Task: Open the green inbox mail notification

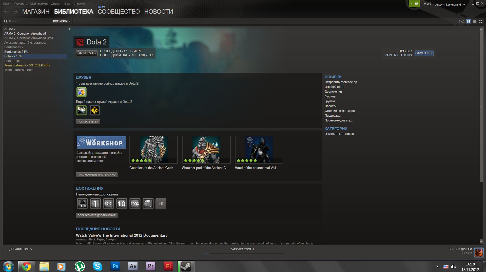Action: click(x=414, y=4)
